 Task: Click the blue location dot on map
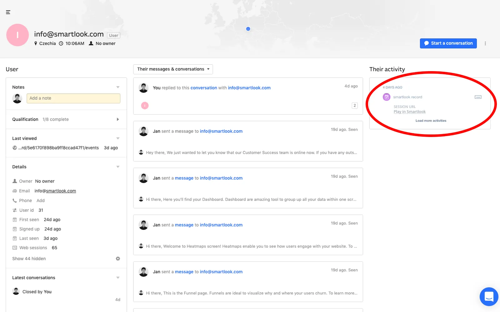[248, 29]
